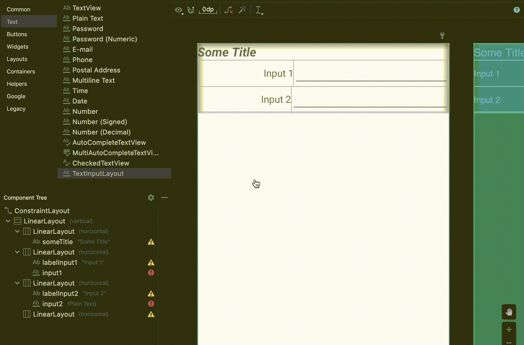Viewport: 524px width, 345px height.
Task: Click the Help question mark icon
Action: click(517, 10)
